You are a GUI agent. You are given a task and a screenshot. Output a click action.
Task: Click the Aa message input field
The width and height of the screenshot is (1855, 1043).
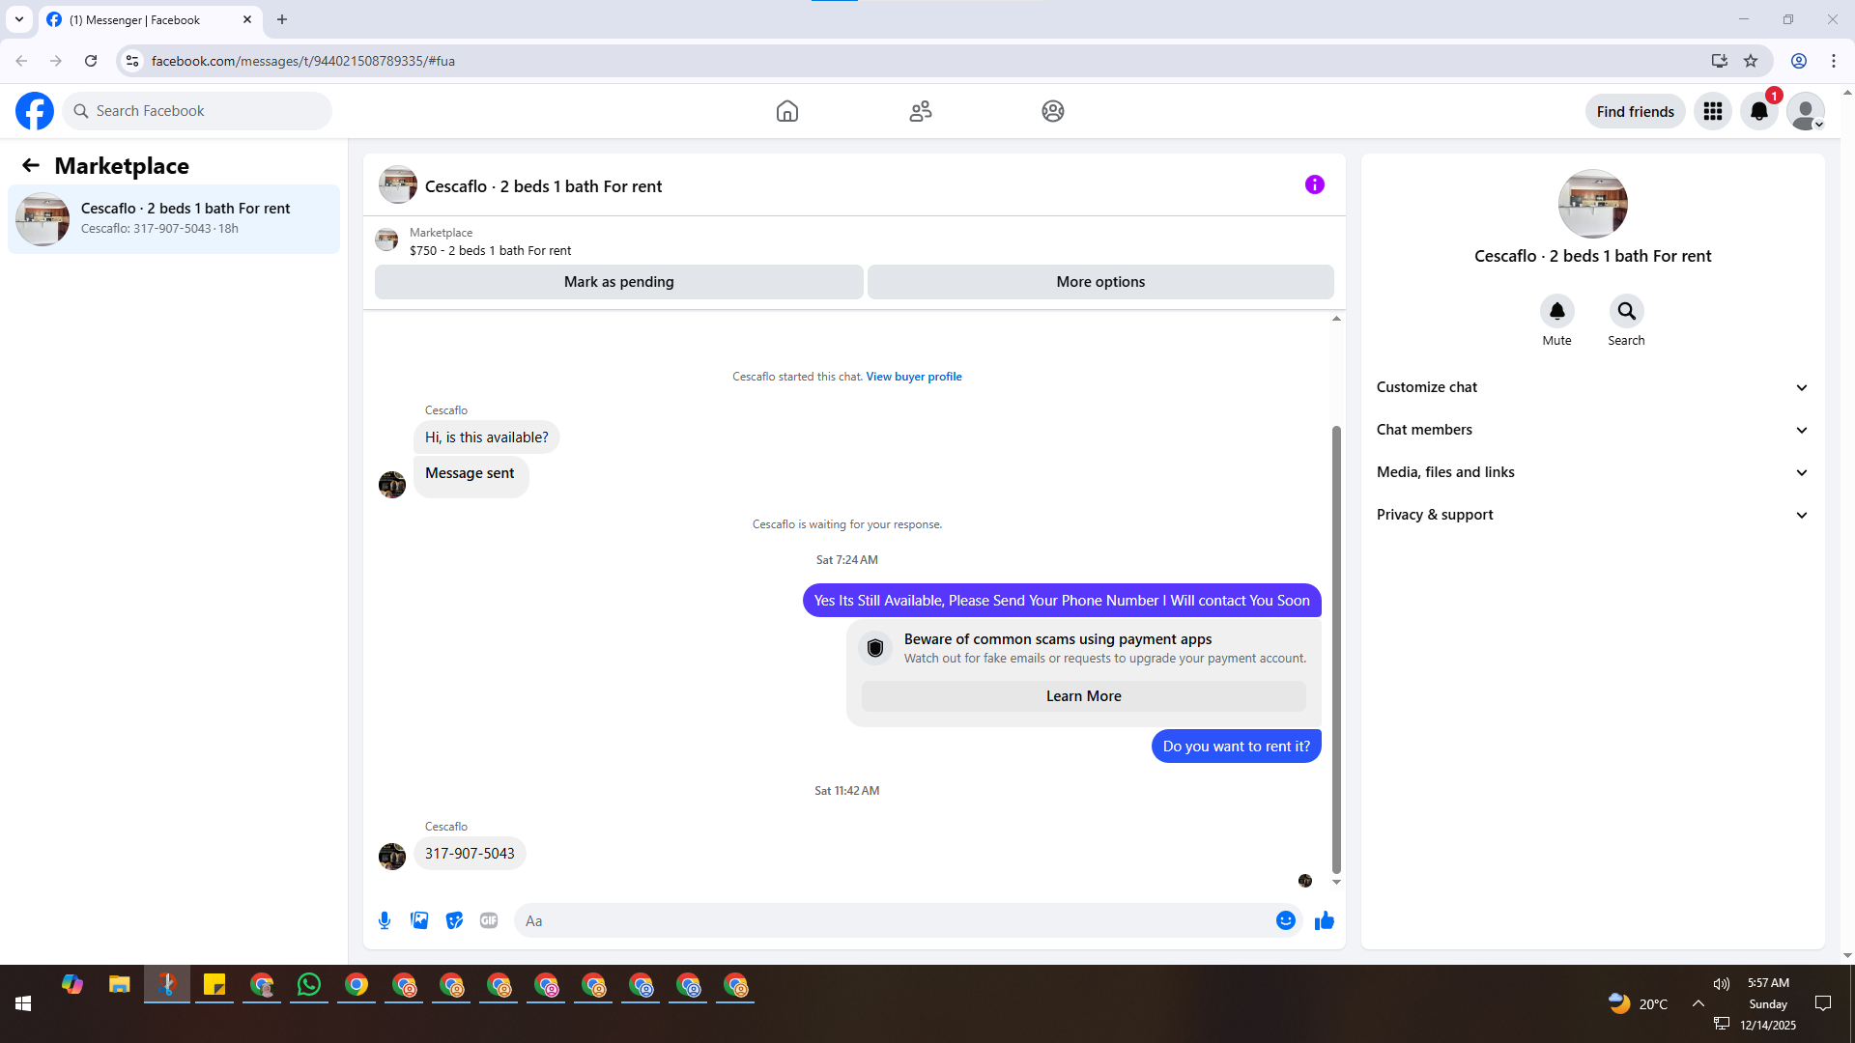(894, 920)
